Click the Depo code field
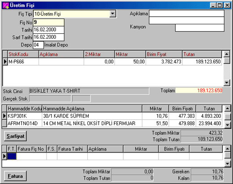 click(x=38, y=45)
